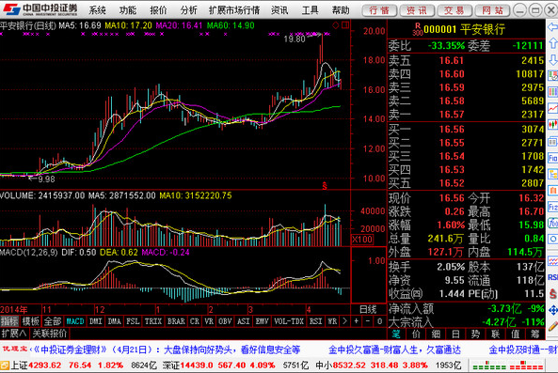Select the OBV indicator tab
This screenshot has height=373, width=558.
225,321
